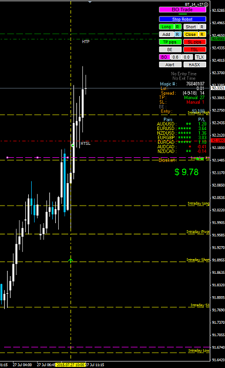Select the HTSL stop-loss line label
Image resolution: width=225 pixels, height=368 pixels.
(x=85, y=144)
